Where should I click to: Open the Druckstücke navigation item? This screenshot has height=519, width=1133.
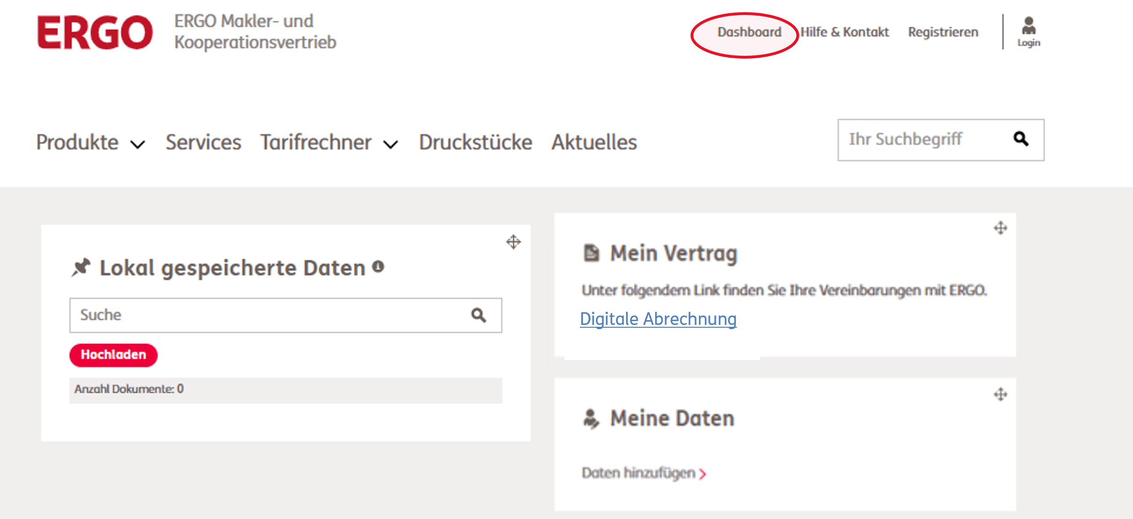tap(475, 143)
